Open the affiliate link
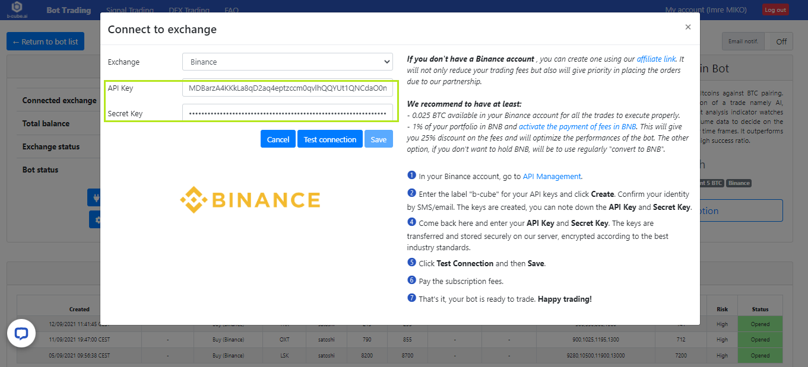The width and height of the screenshot is (808, 367). coord(656,59)
